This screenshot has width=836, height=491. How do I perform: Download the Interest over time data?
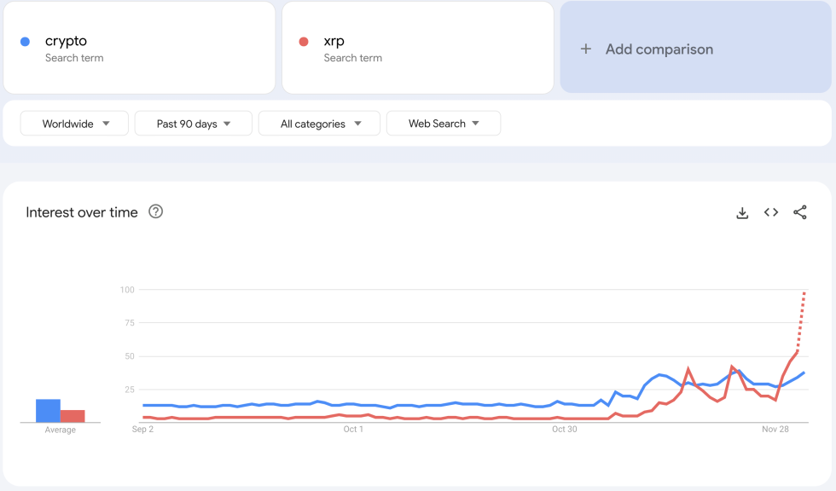(x=742, y=213)
